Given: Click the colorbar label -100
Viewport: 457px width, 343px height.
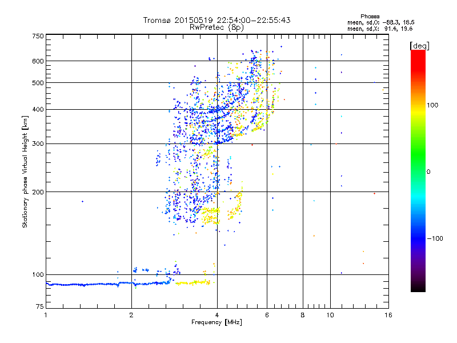Looking at the screenshot, I should pyautogui.click(x=435, y=238).
